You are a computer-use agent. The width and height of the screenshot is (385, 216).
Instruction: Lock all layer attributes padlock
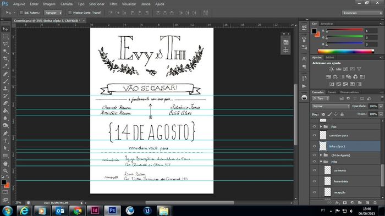[x=342, y=114]
